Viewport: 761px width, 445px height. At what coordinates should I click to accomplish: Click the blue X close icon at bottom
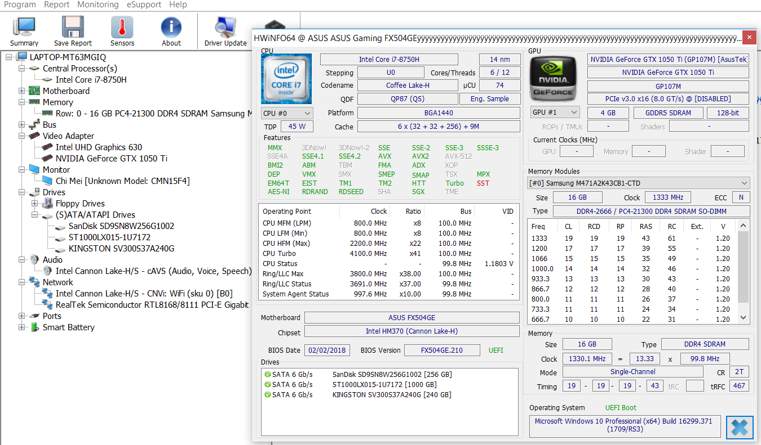[740, 428]
